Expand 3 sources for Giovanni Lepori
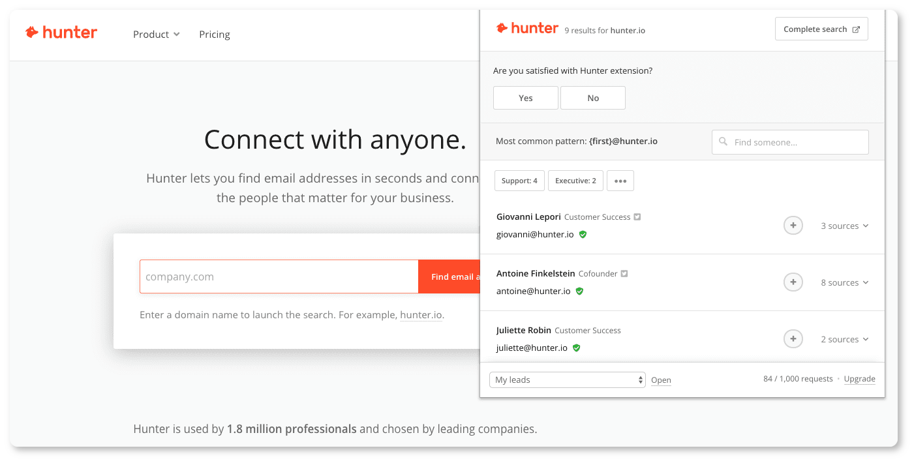Screen dimensions: 914x463 pos(845,226)
